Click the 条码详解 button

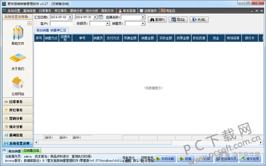click(165, 159)
